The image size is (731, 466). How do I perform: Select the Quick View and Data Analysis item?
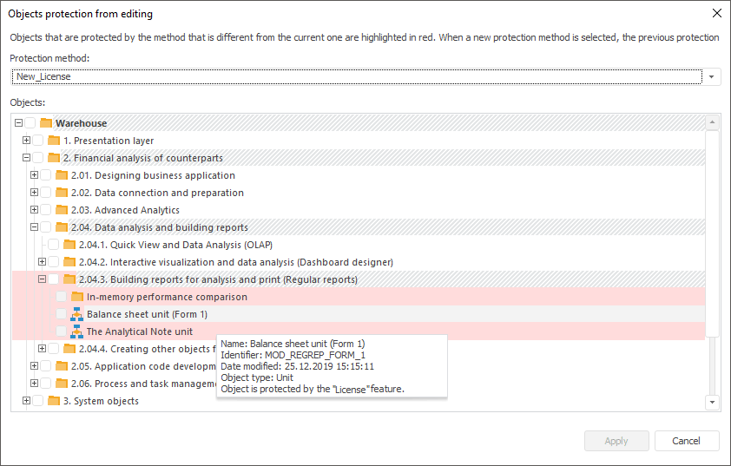click(175, 245)
